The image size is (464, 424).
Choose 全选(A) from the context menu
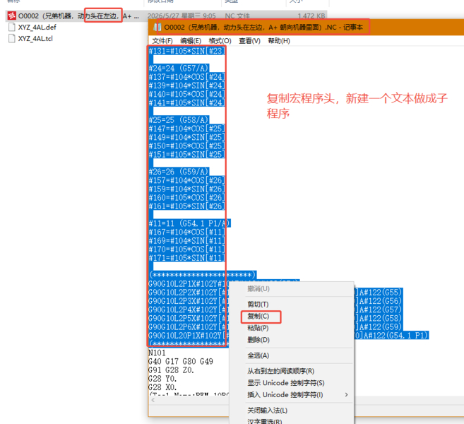258,355
